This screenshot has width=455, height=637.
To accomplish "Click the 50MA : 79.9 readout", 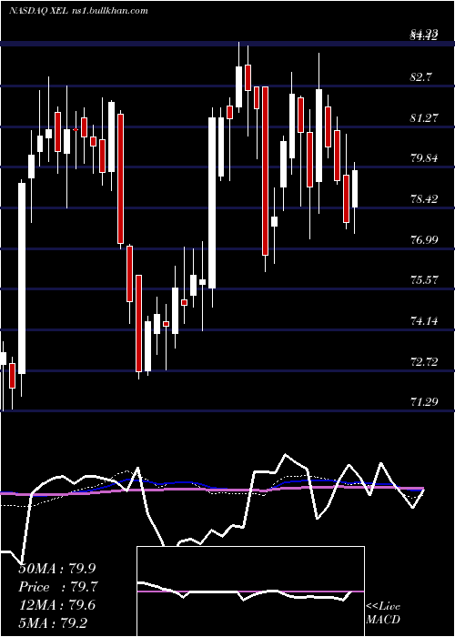I will 57,569.
